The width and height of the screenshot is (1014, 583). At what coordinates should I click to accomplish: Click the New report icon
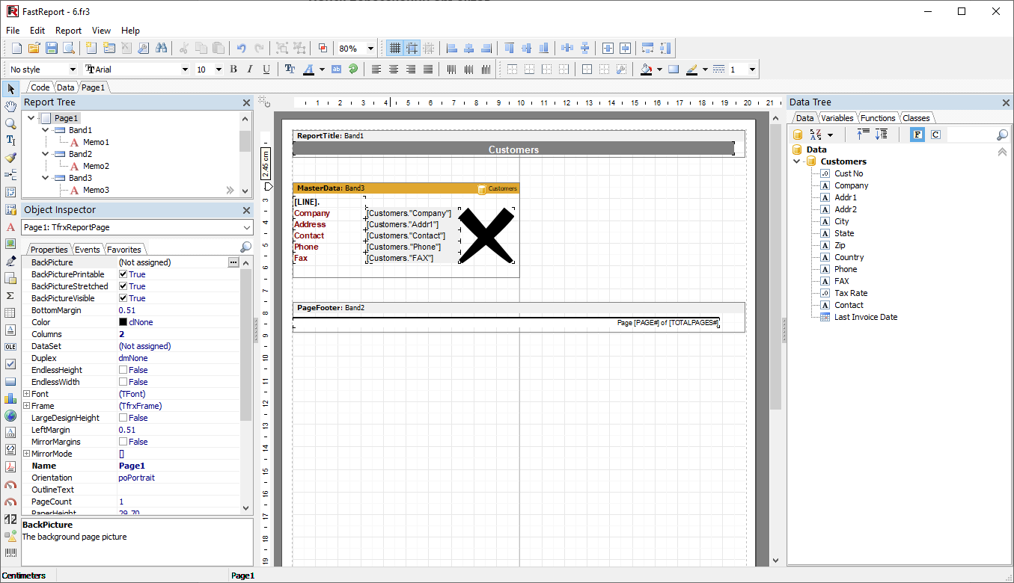(16, 48)
